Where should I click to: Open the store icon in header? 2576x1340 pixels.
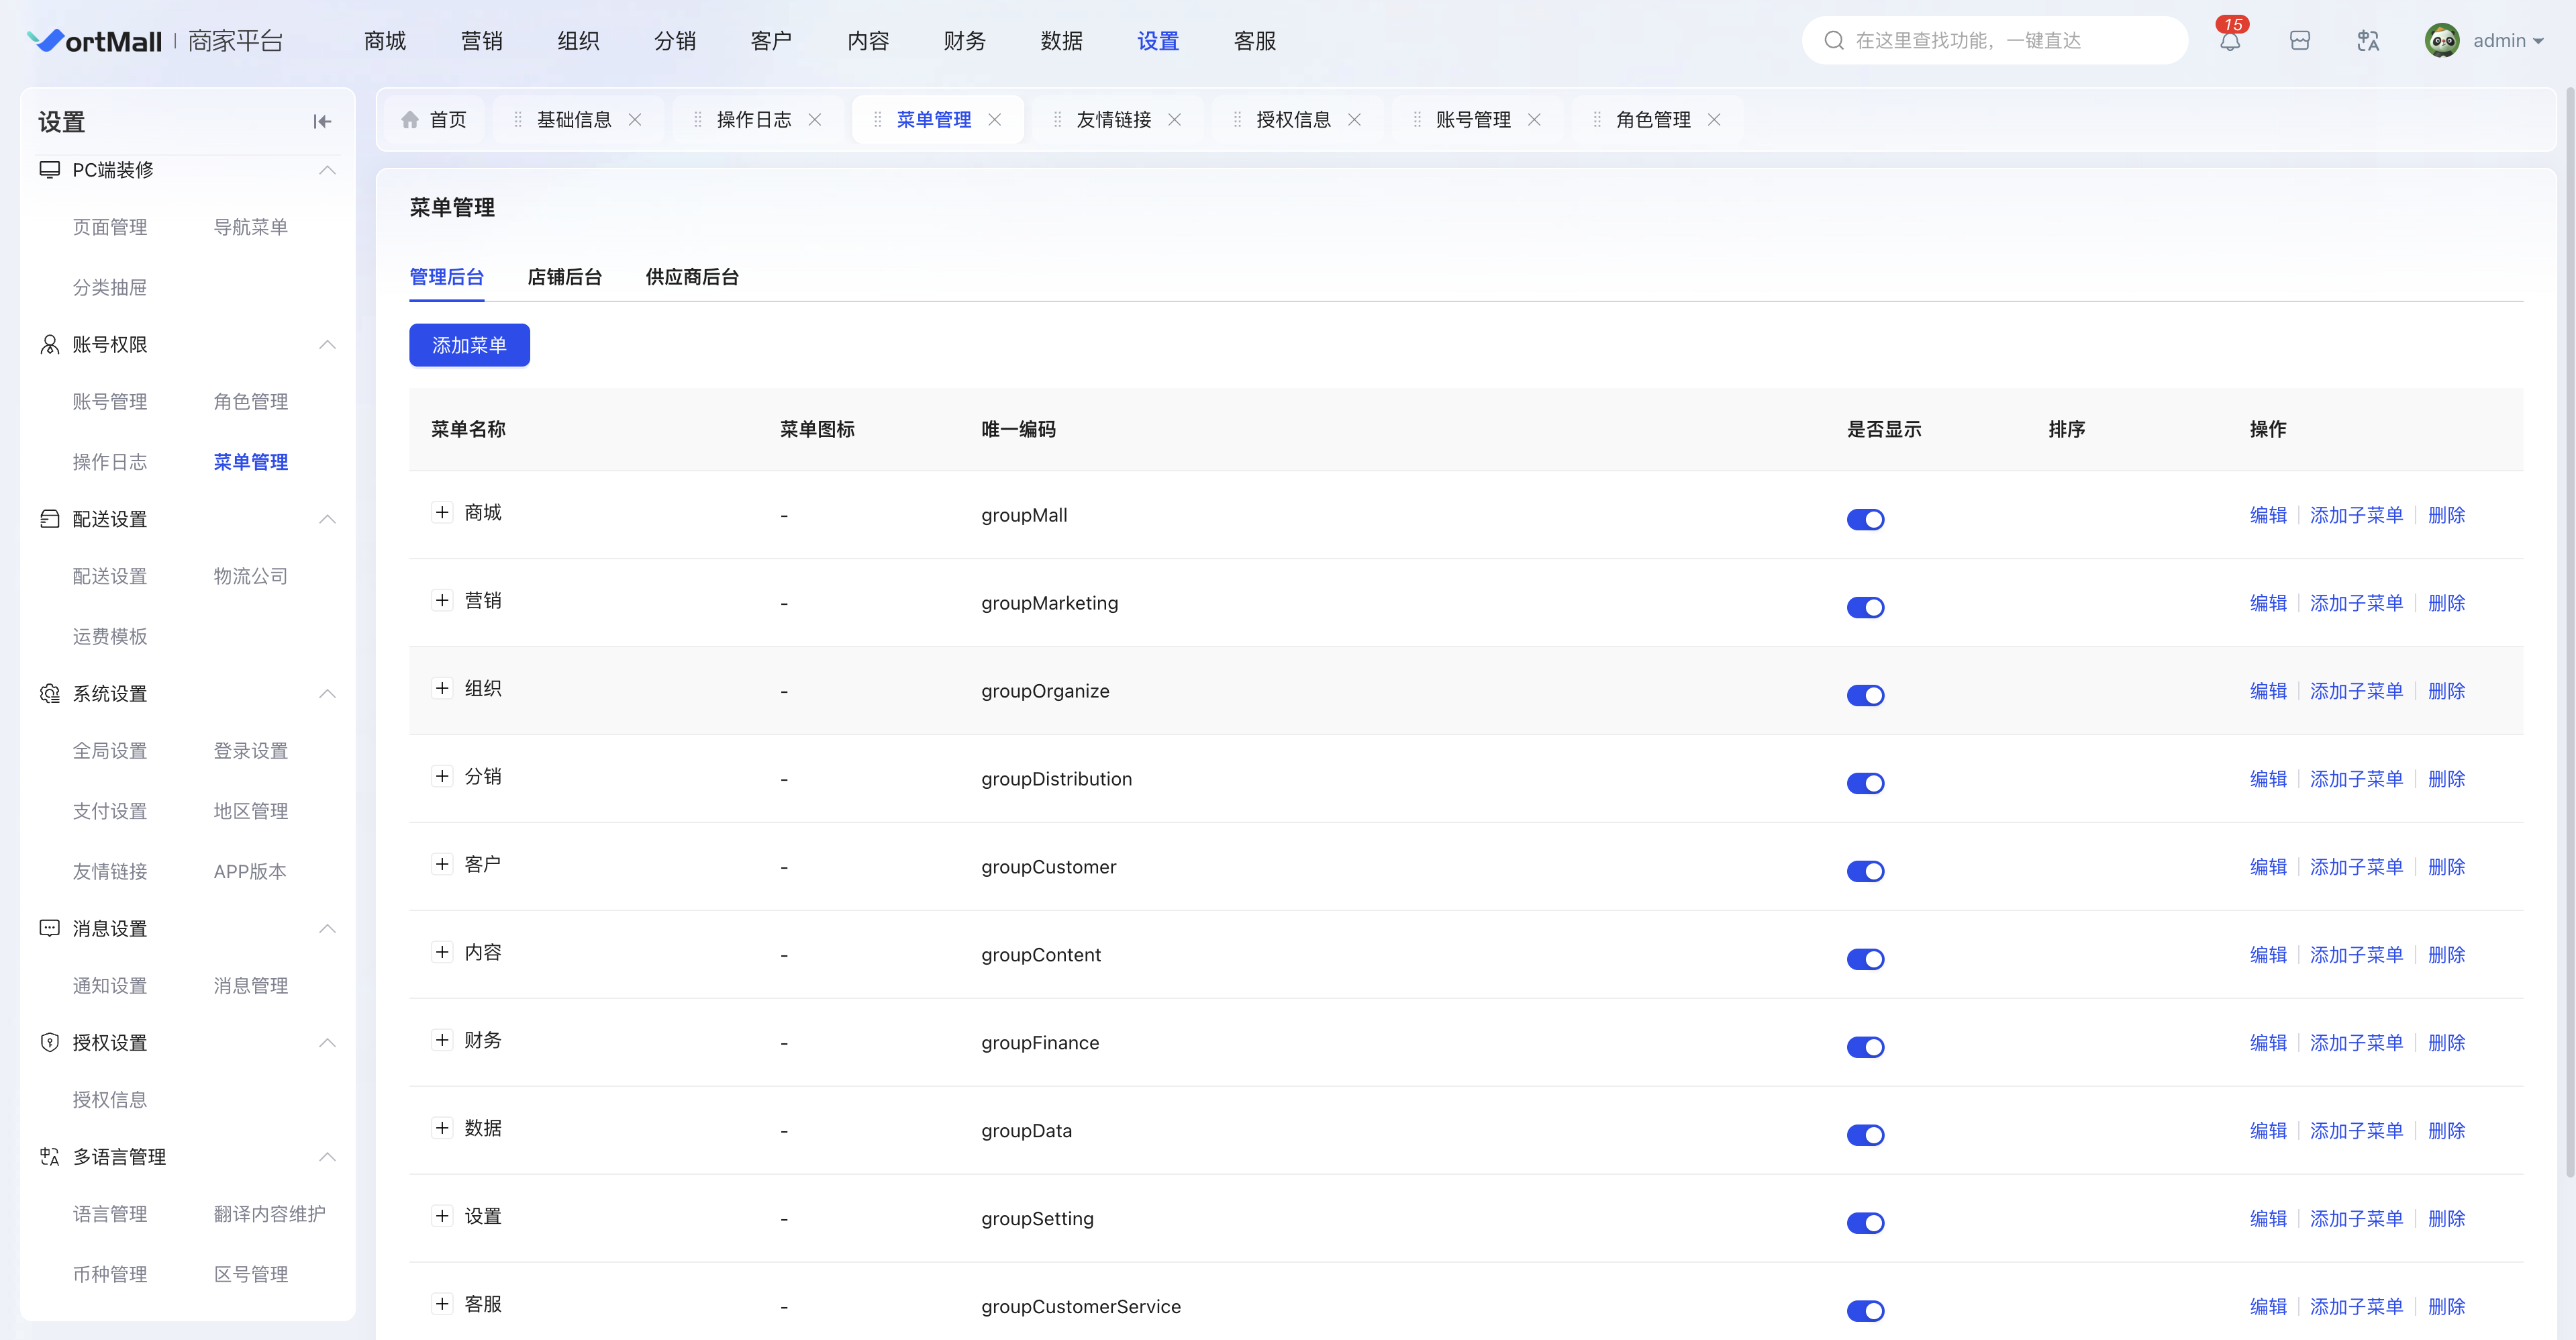2299,41
